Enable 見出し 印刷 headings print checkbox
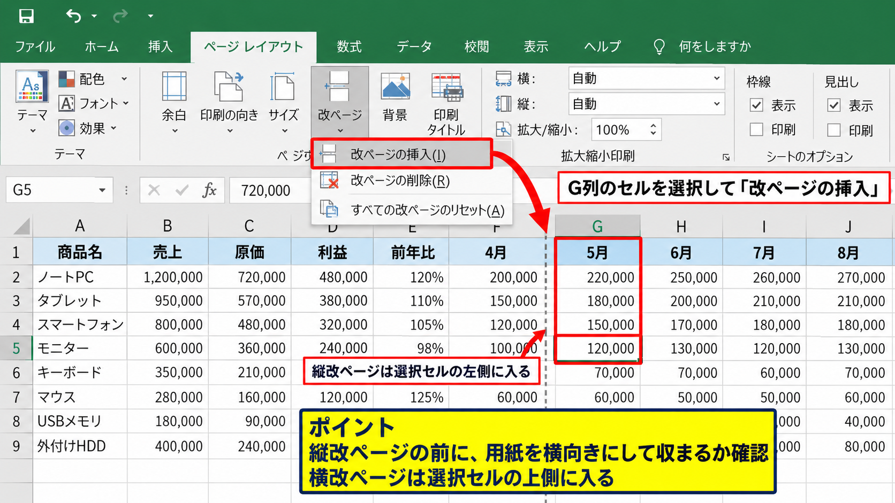Screen dimensions: 895x503 pos(833,130)
